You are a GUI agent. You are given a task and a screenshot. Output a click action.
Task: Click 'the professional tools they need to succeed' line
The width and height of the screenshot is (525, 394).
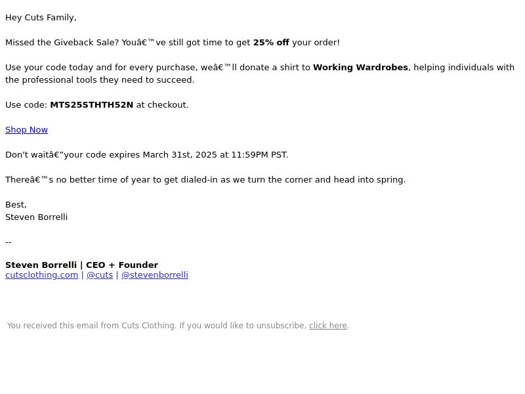coord(100,80)
